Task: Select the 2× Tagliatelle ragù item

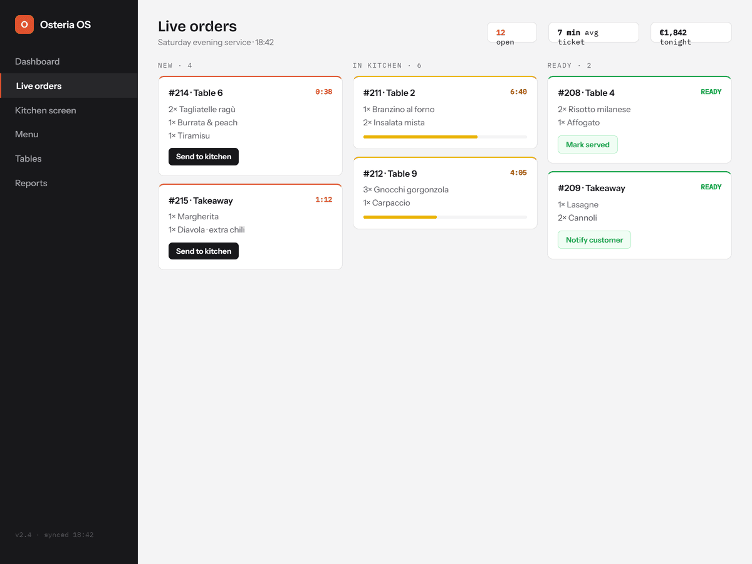Action: [202, 110]
